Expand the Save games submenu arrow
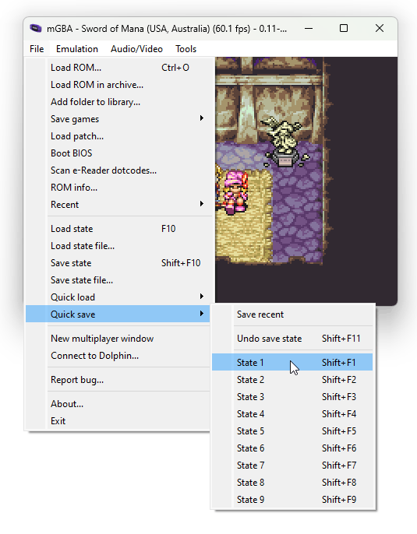Image resolution: width=417 pixels, height=534 pixels. (202, 118)
